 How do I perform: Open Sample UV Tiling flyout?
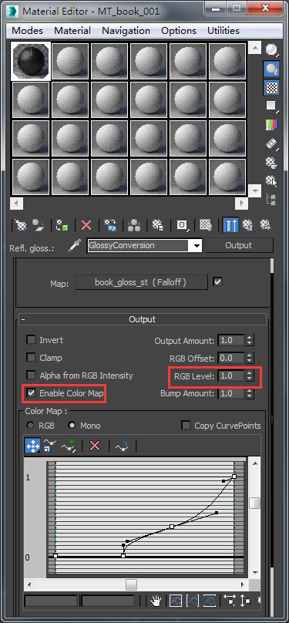click(271, 106)
